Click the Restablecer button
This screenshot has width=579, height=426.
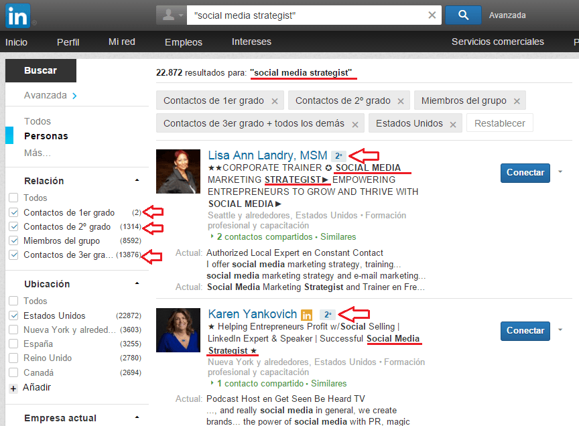pyautogui.click(x=500, y=123)
